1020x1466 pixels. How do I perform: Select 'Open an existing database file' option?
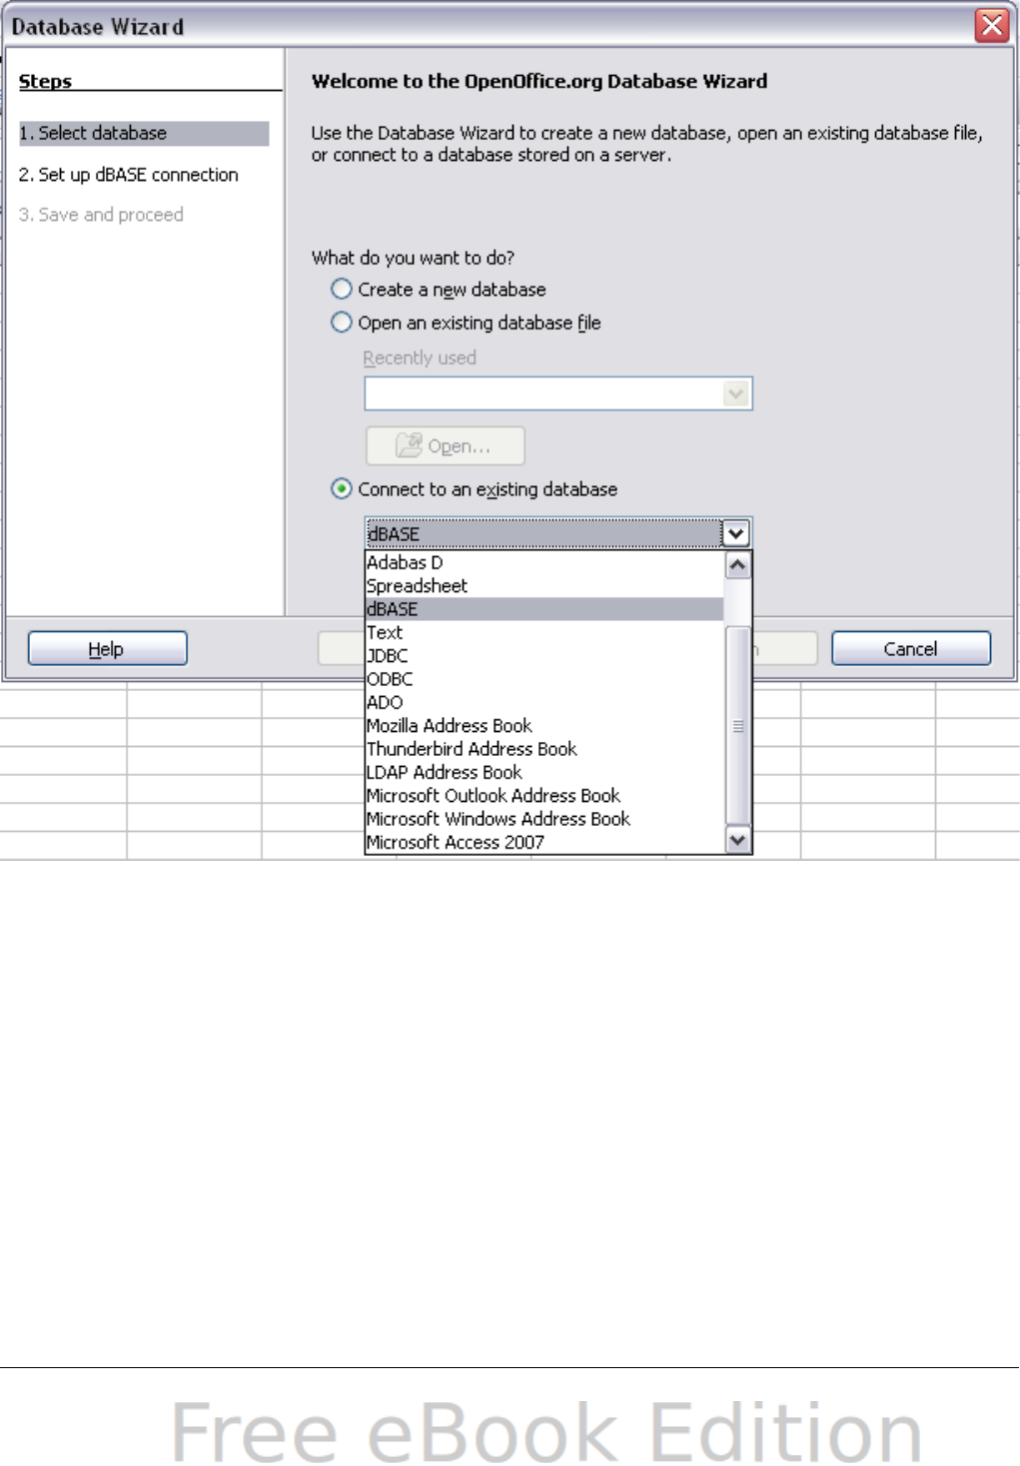tap(342, 322)
